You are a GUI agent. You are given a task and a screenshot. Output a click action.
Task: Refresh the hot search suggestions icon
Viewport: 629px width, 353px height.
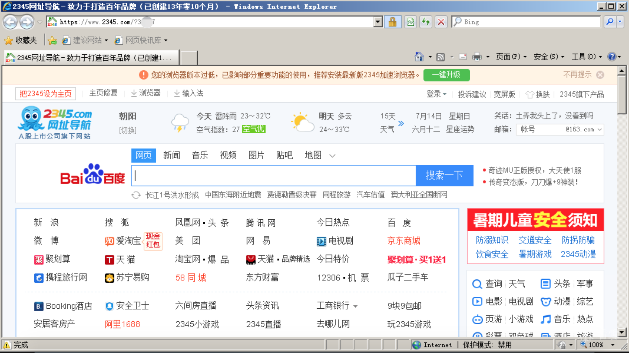pos(136,195)
